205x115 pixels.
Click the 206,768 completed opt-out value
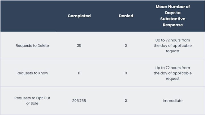click(x=79, y=101)
